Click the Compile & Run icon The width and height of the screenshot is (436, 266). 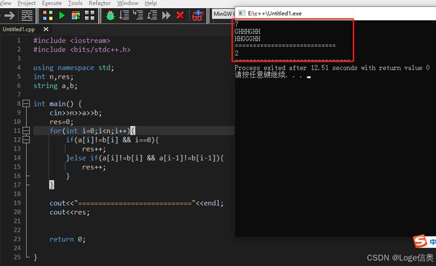76,15
